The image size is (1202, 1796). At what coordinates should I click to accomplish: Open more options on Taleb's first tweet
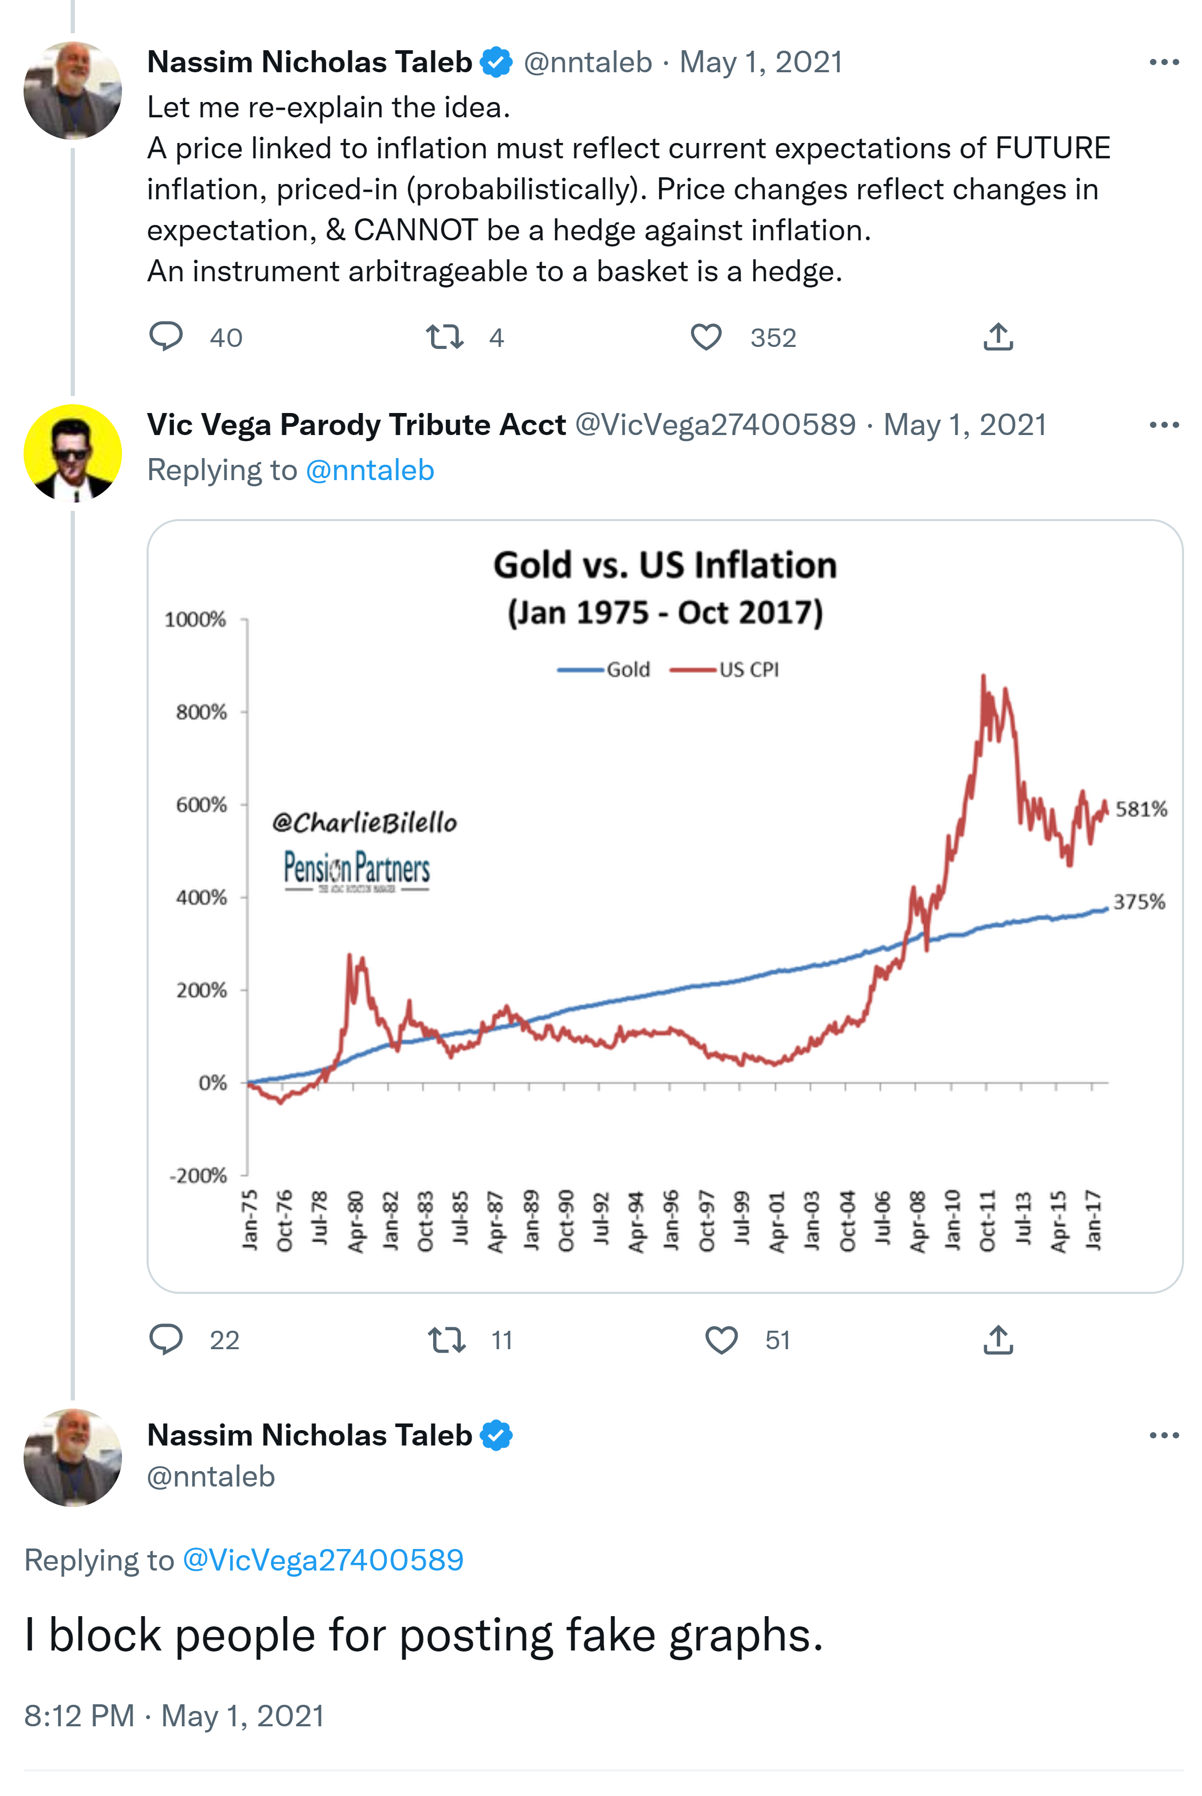pos(1164,62)
